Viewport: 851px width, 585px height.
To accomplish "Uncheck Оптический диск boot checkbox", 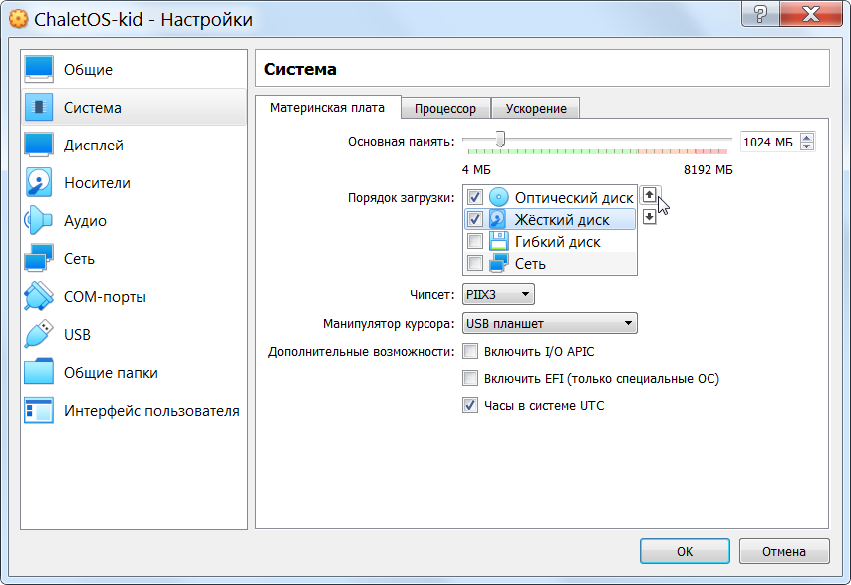I will click(x=475, y=197).
